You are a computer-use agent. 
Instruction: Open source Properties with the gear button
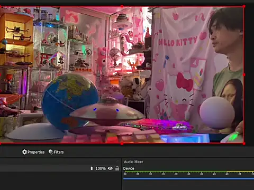click(33, 152)
